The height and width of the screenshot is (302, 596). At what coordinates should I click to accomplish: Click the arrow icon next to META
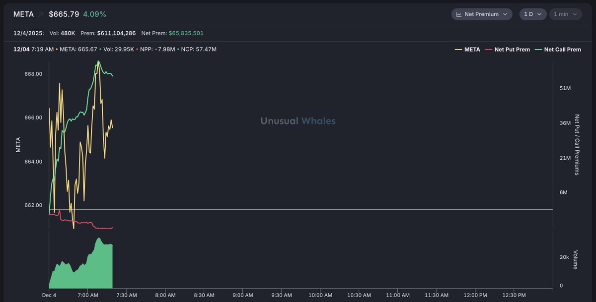[x=41, y=14]
